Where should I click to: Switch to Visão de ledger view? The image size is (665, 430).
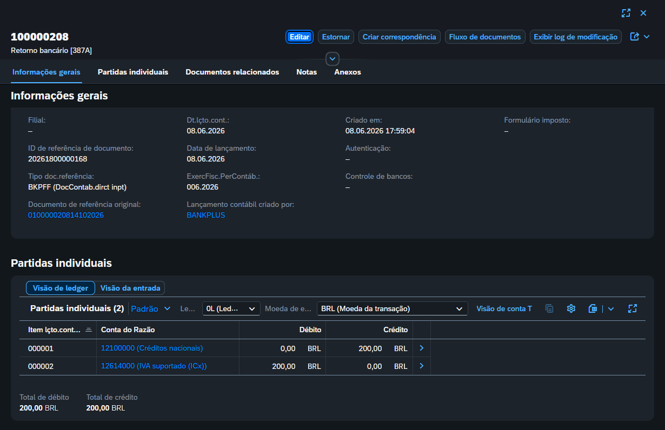click(61, 288)
